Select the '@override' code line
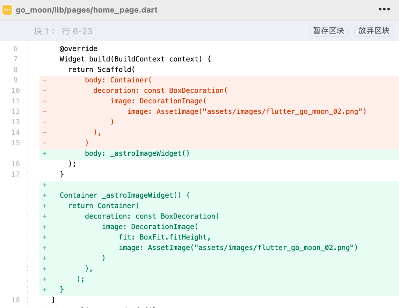 pyautogui.click(x=78, y=49)
